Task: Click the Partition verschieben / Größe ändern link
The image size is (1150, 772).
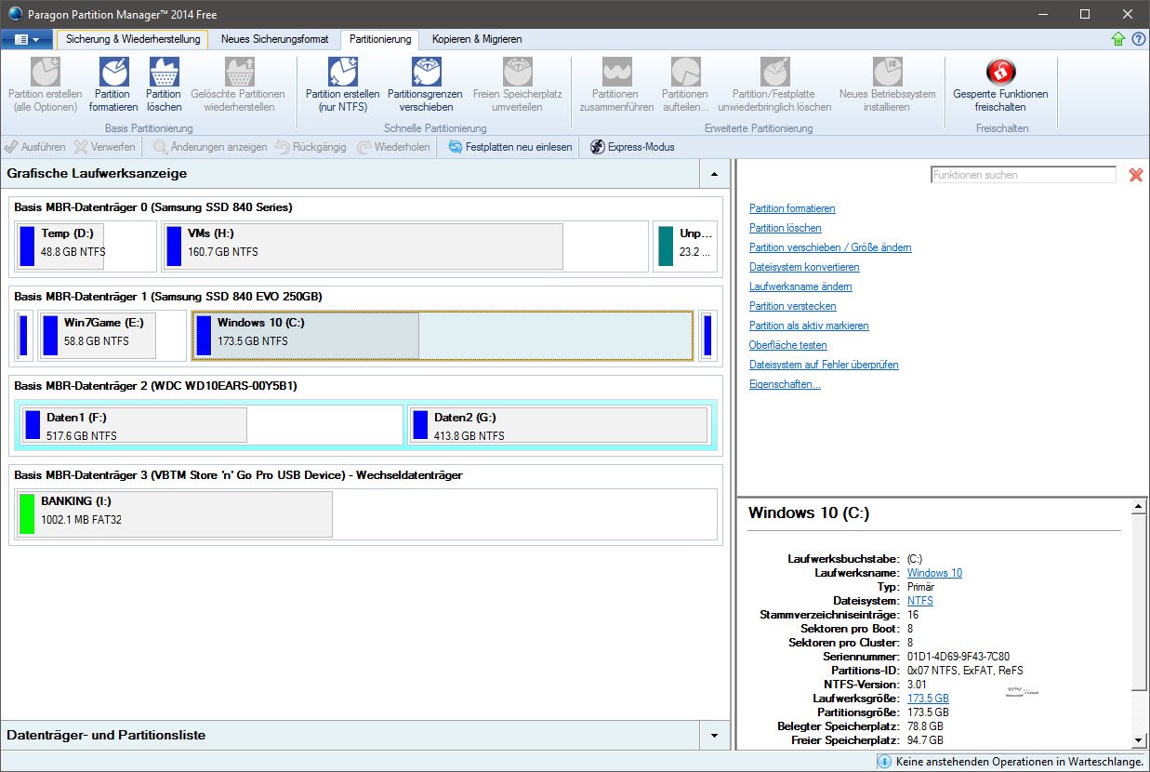Action: pos(830,247)
